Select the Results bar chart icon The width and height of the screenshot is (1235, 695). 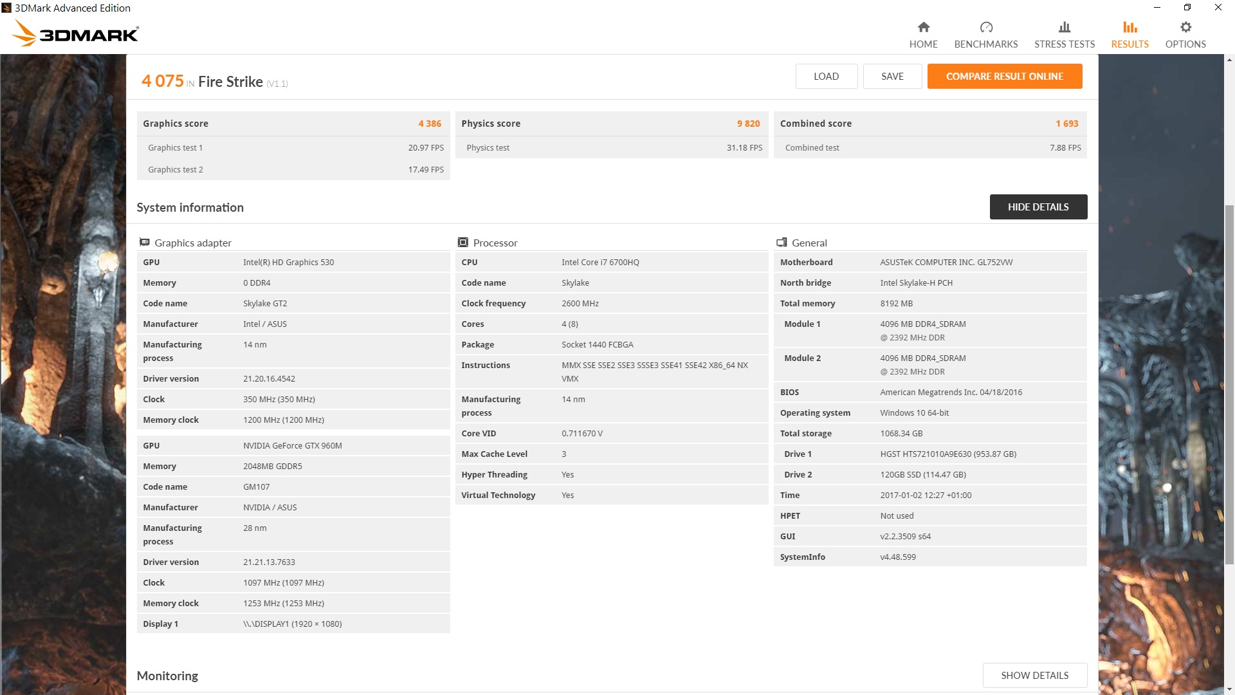(1130, 27)
